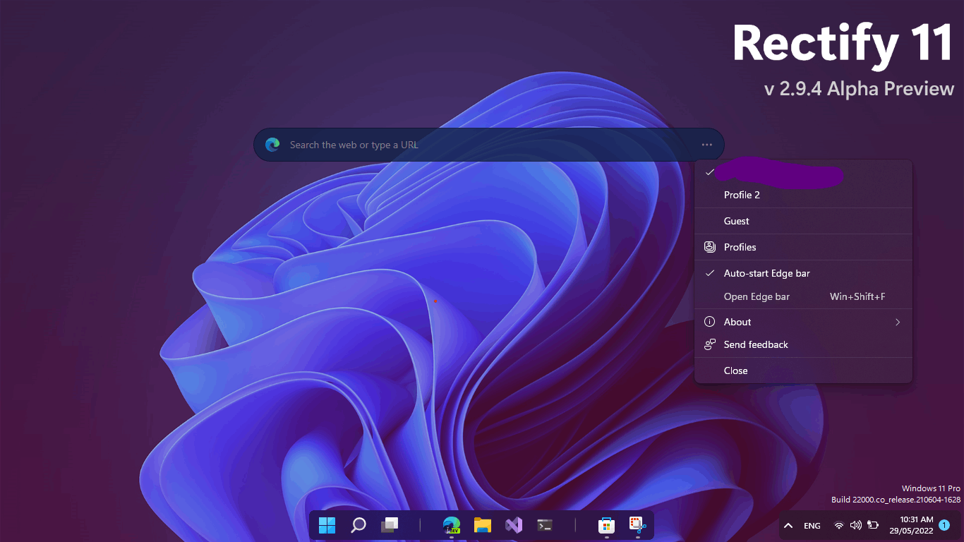
Task: Toggle Auto-start Edge bar option
Action: pos(803,273)
